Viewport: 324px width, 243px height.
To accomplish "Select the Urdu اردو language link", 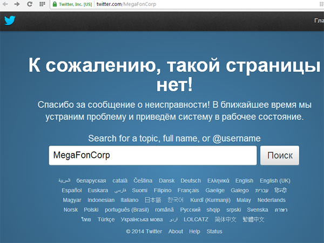I will pyautogui.click(x=173, y=220).
